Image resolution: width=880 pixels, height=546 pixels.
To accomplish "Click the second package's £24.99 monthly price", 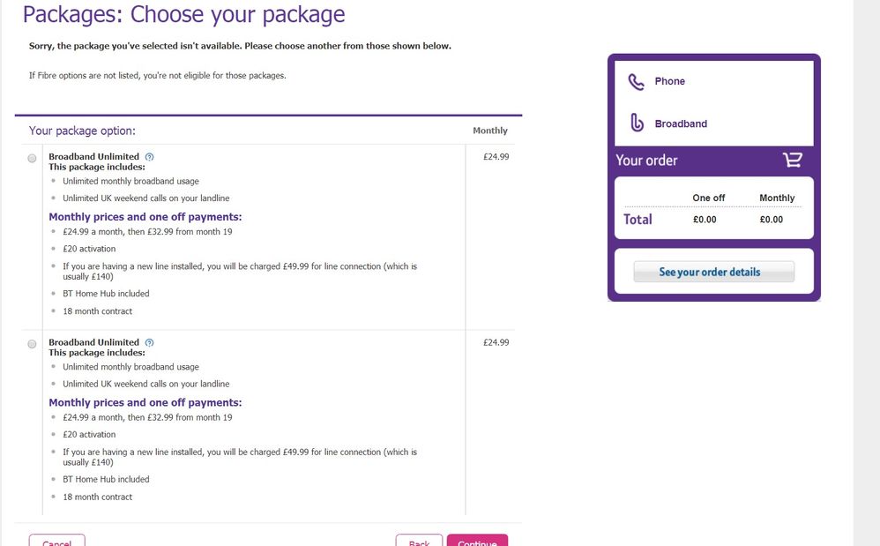I will pos(496,342).
